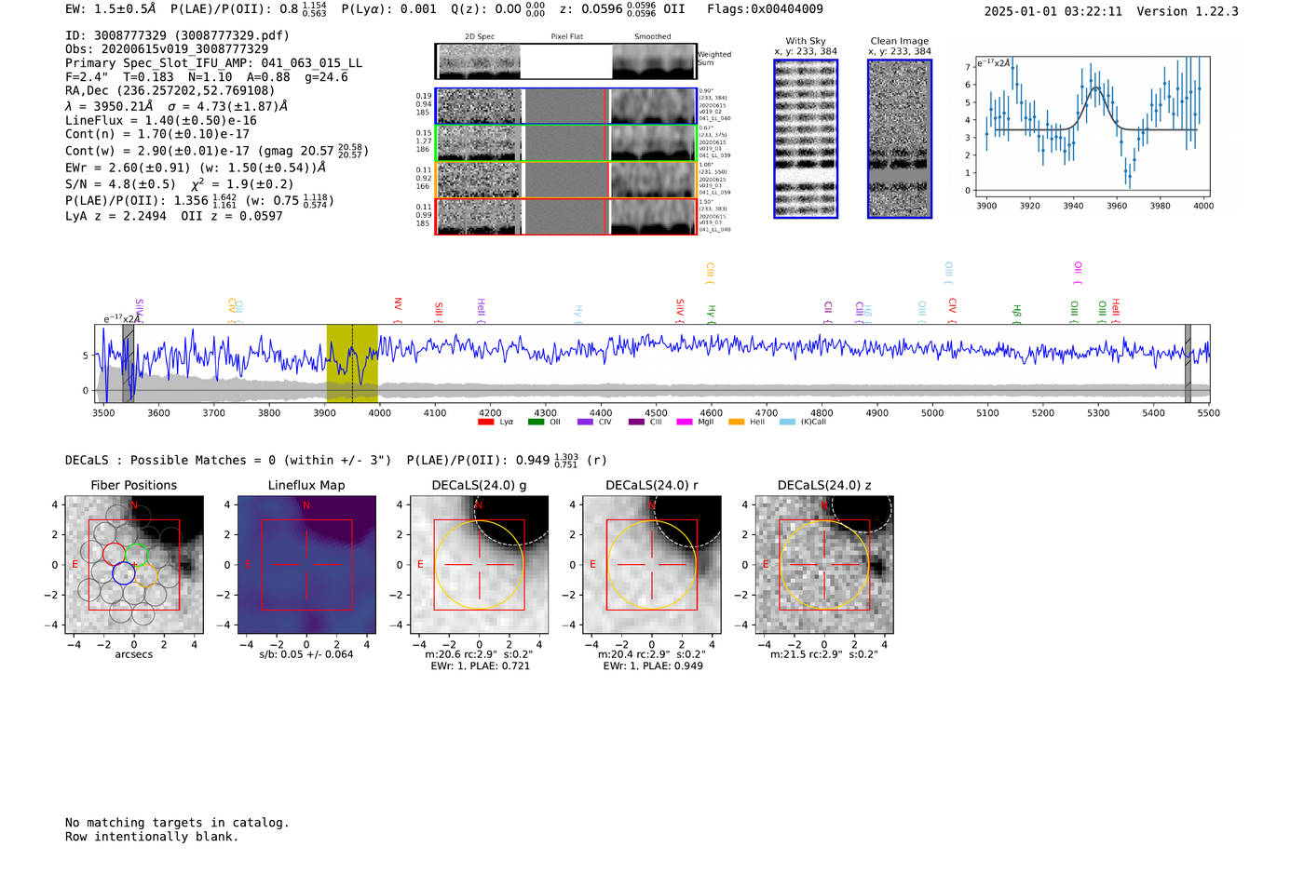The image size is (1304, 887).
Task: Click the green Hβ line marker
Action: (x=1017, y=313)
